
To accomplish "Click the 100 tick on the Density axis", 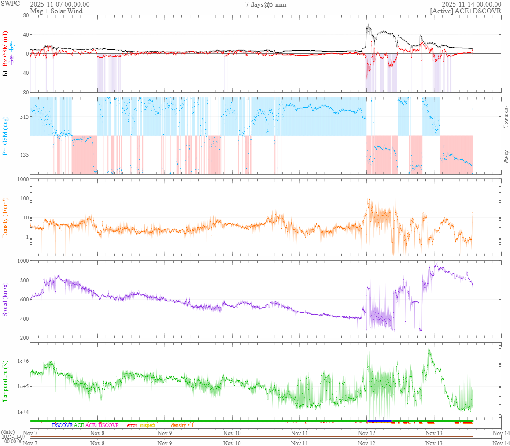I will (x=24, y=199).
